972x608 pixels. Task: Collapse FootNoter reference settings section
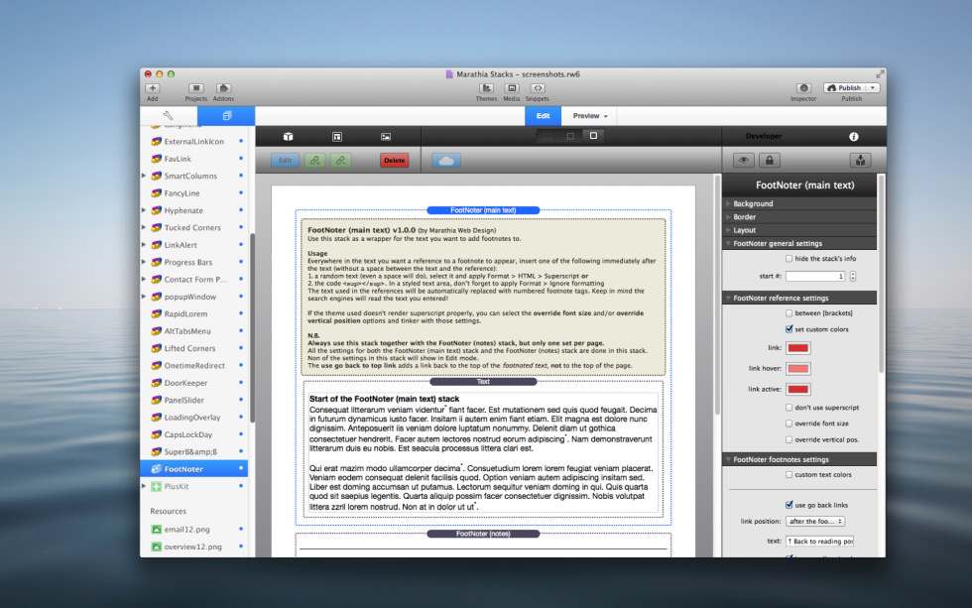800,299
